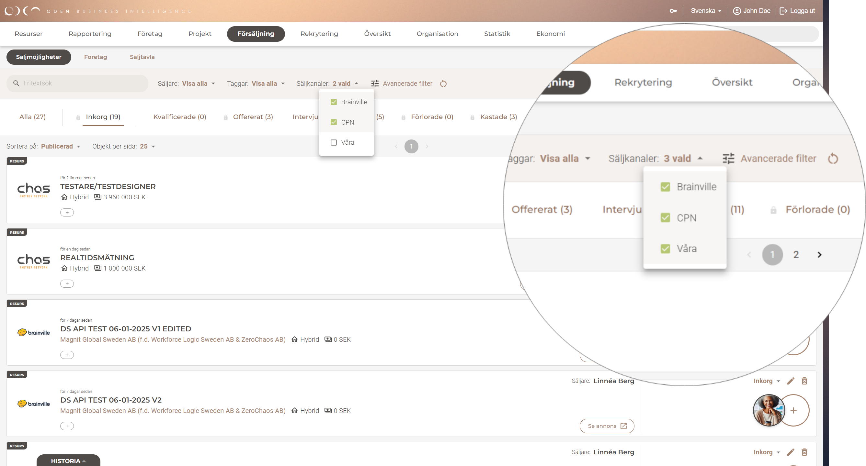
Task: Open the REALTIDSMÄTNING opportunity
Action: point(97,257)
